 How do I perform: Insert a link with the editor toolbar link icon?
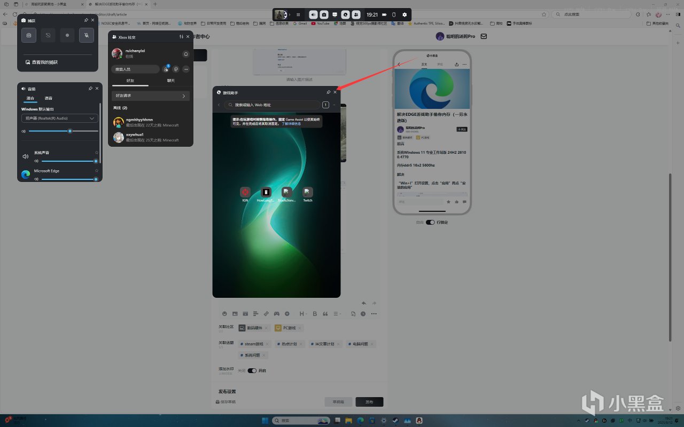[x=266, y=314]
